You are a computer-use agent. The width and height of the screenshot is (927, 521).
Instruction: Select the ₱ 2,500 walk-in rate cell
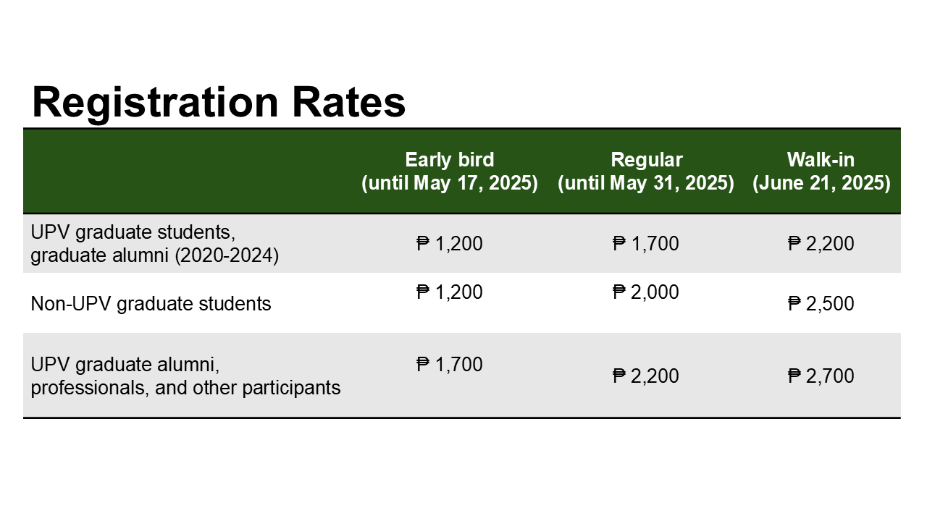821,304
